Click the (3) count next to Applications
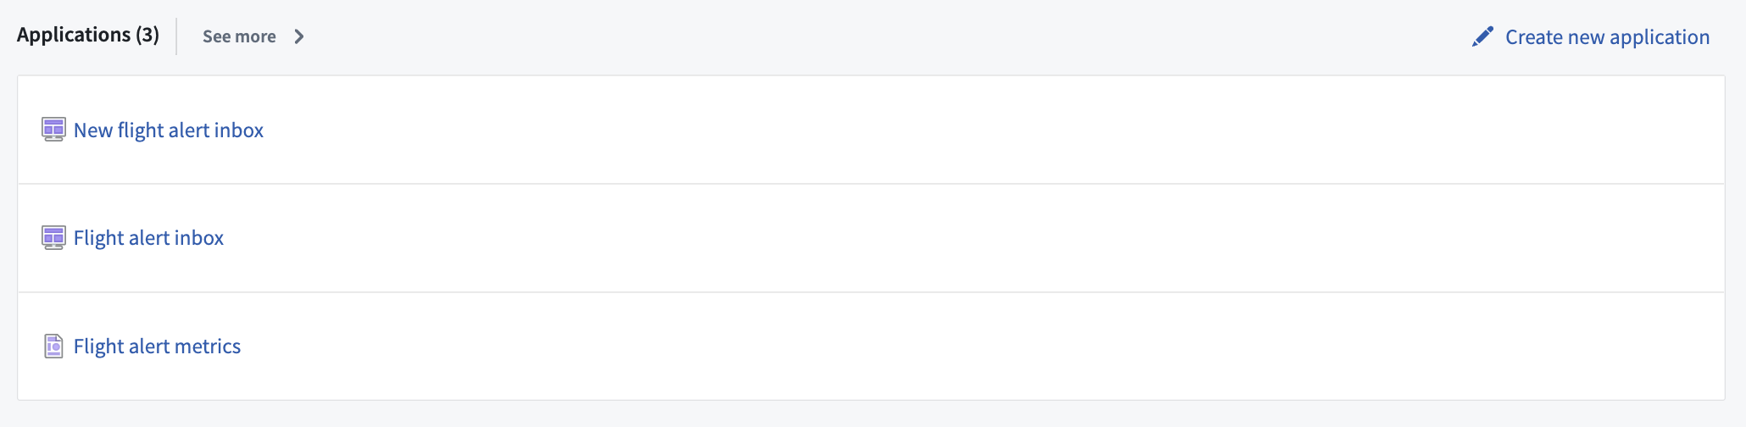The width and height of the screenshot is (1746, 427). click(147, 35)
